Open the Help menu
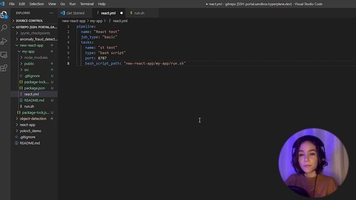The image size is (356, 200). coord(102,4)
